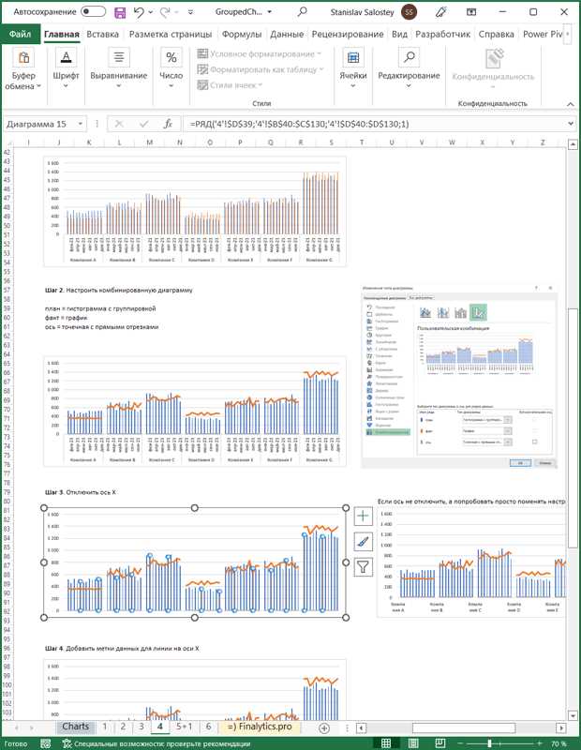The height and width of the screenshot is (750, 581).
Task: Toggle the Автосохранение switch
Action: point(93,11)
